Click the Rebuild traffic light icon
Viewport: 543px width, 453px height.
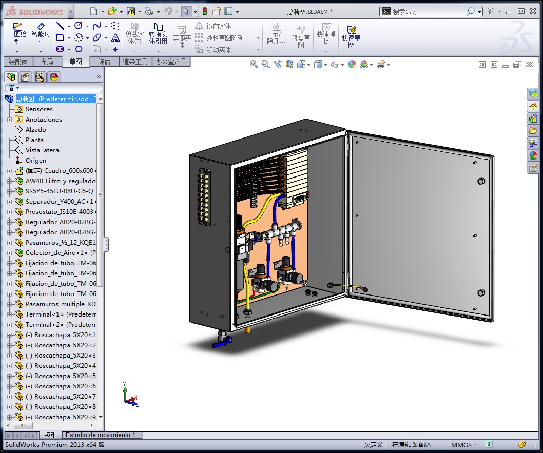(x=205, y=11)
